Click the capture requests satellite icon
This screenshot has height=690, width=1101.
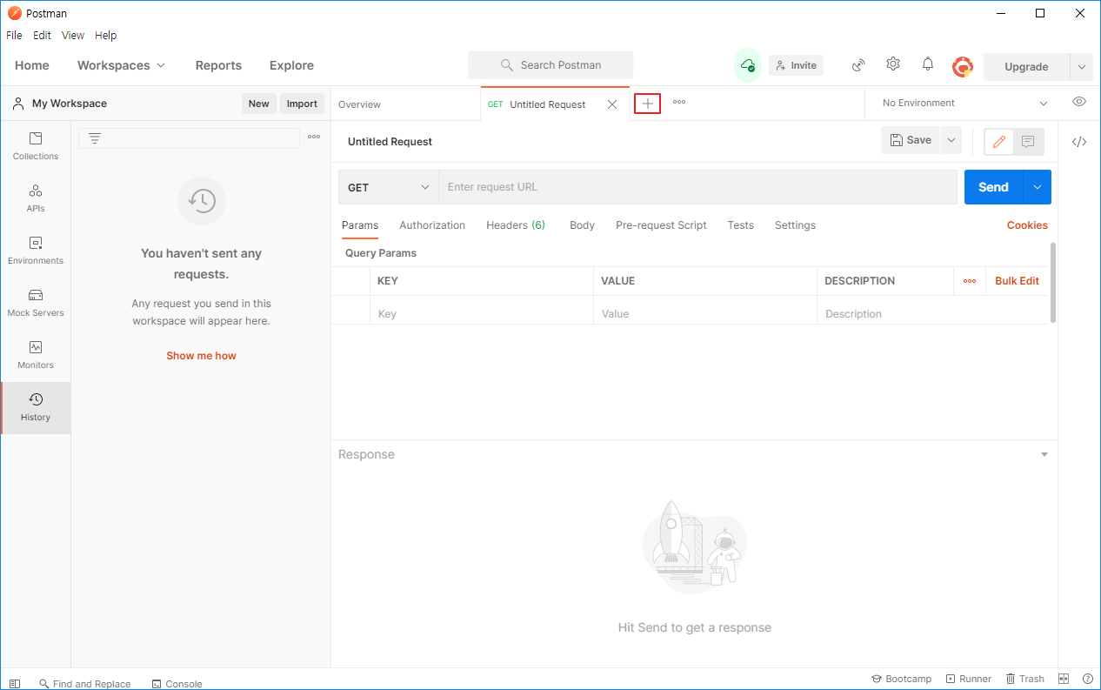pos(858,64)
